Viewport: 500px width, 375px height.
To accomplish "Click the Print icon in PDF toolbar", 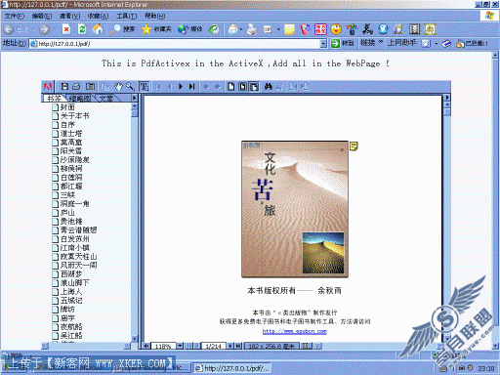I will [76, 87].
